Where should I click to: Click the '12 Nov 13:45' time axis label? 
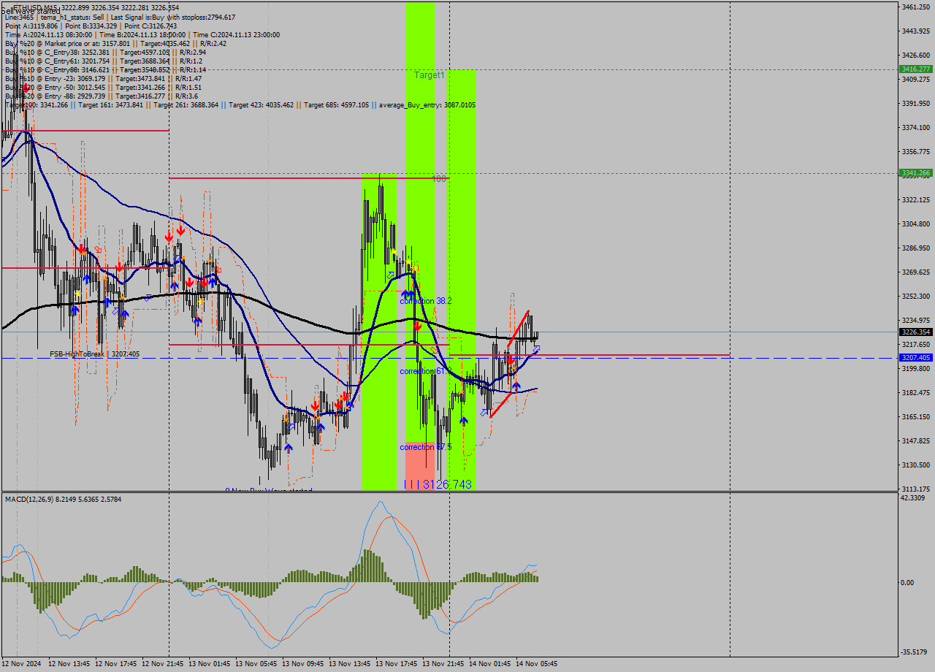tap(69, 664)
